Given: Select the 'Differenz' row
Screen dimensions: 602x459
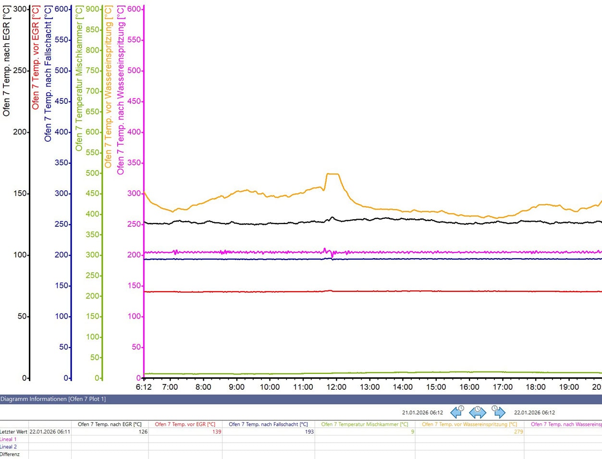Looking at the screenshot, I should (x=301, y=454).
